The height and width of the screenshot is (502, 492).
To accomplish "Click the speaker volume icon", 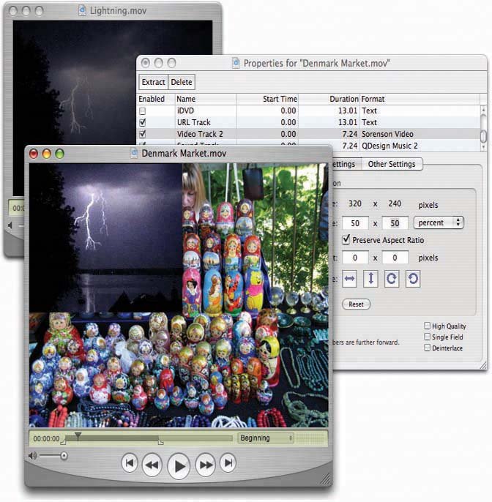I will click(32, 456).
